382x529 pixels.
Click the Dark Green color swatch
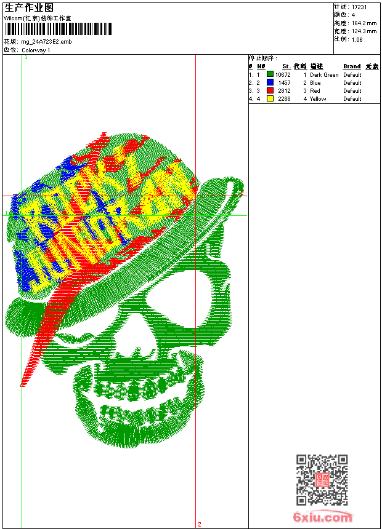pyautogui.click(x=270, y=74)
